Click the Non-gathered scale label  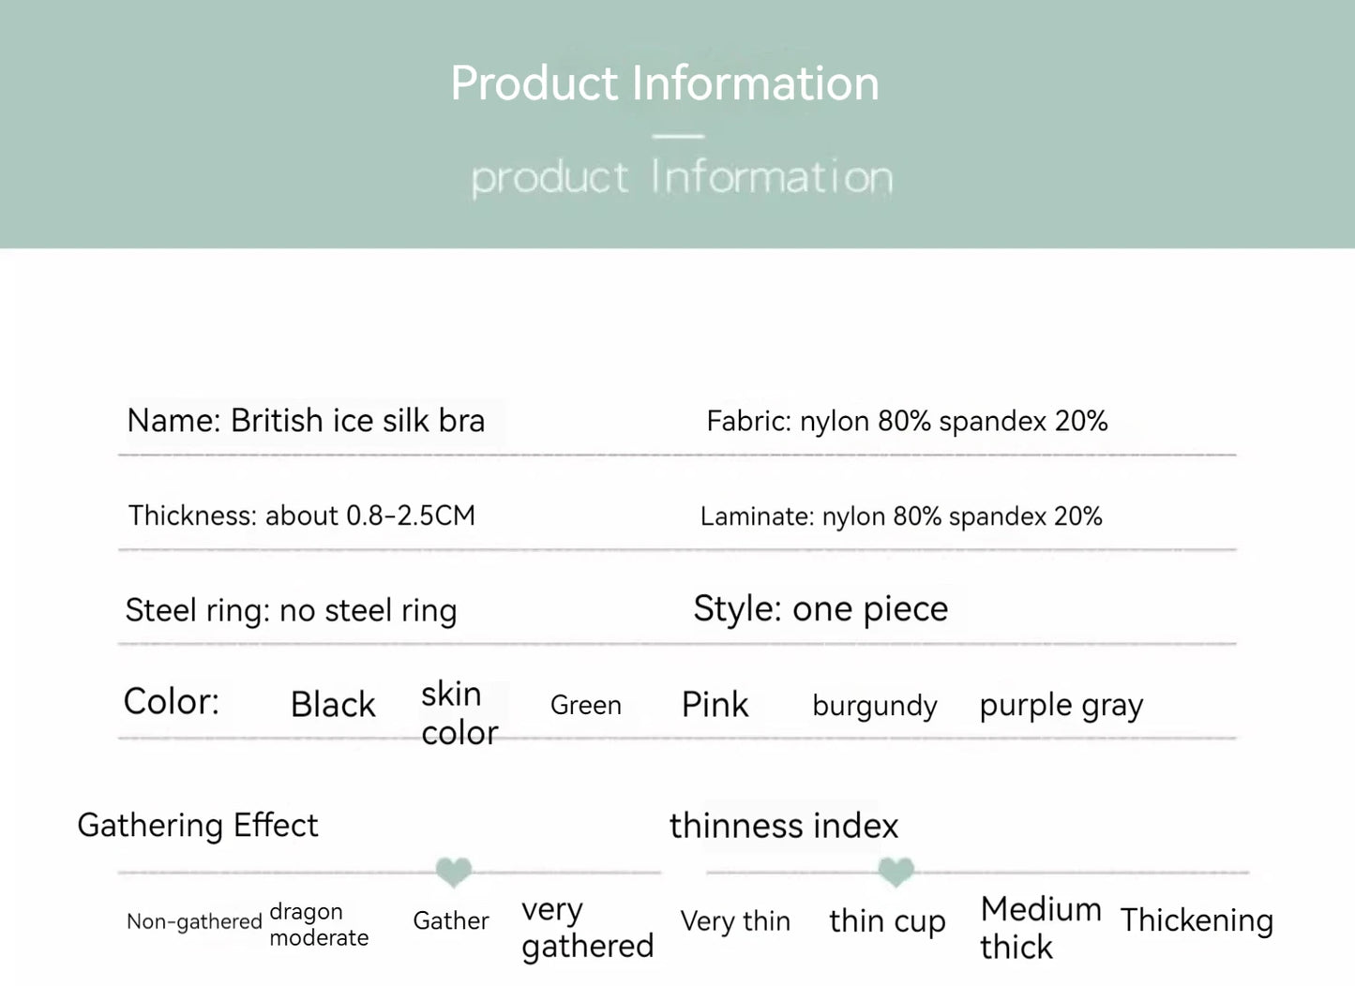click(194, 921)
